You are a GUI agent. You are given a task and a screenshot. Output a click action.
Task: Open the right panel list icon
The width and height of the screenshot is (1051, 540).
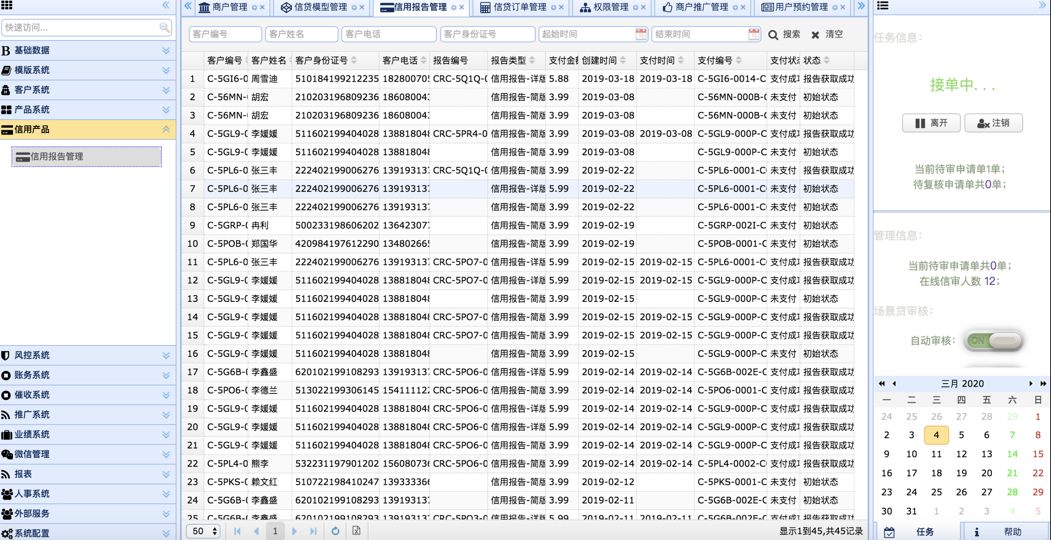pyautogui.click(x=882, y=5)
